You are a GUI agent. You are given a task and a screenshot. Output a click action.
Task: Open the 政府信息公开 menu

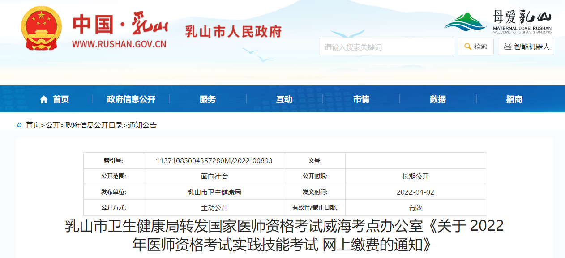131,99
